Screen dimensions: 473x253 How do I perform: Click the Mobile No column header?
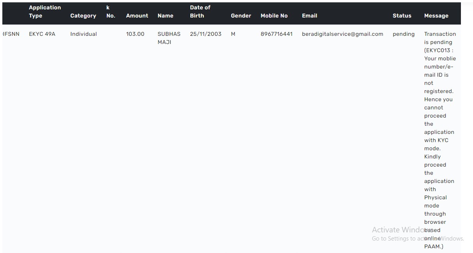click(274, 16)
